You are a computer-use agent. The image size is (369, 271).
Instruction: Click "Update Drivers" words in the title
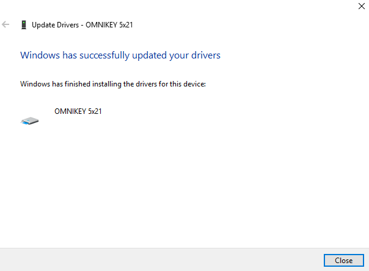[x=56, y=25]
